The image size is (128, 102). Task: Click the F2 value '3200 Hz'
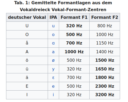(x=105, y=95)
